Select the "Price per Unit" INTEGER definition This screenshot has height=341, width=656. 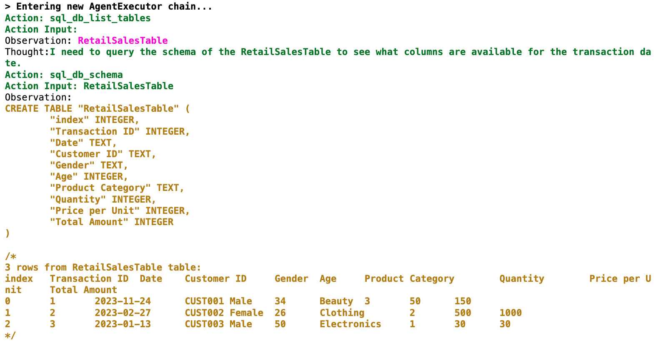point(120,211)
